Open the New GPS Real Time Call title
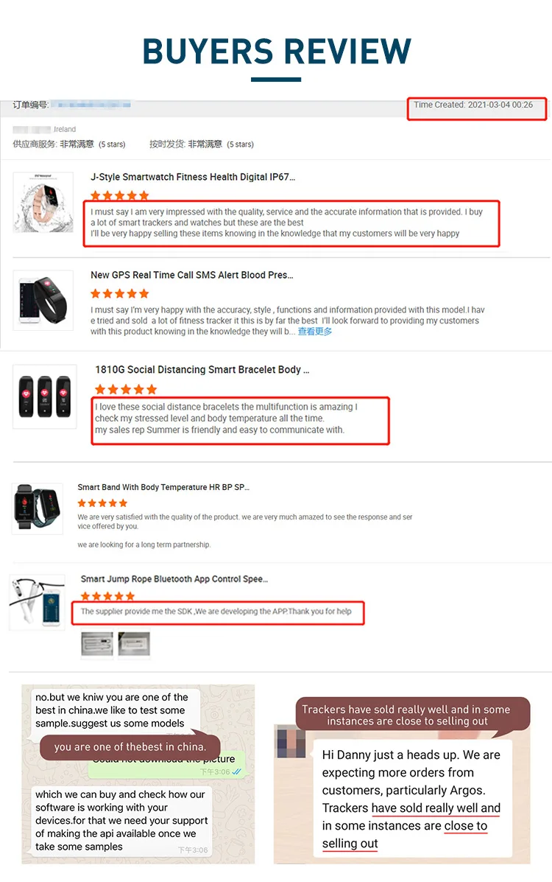552x882 pixels. click(191, 275)
